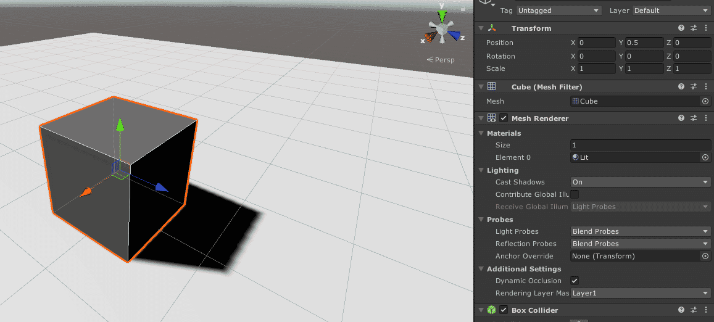The width and height of the screenshot is (714, 322).
Task: Click the Rotation Z input field
Action: 692,56
